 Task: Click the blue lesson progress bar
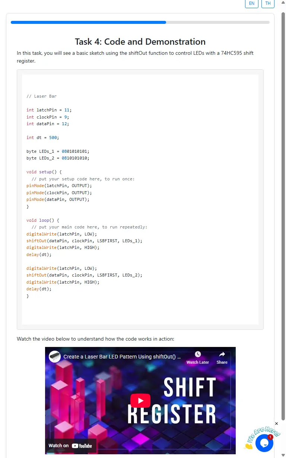(88, 22)
